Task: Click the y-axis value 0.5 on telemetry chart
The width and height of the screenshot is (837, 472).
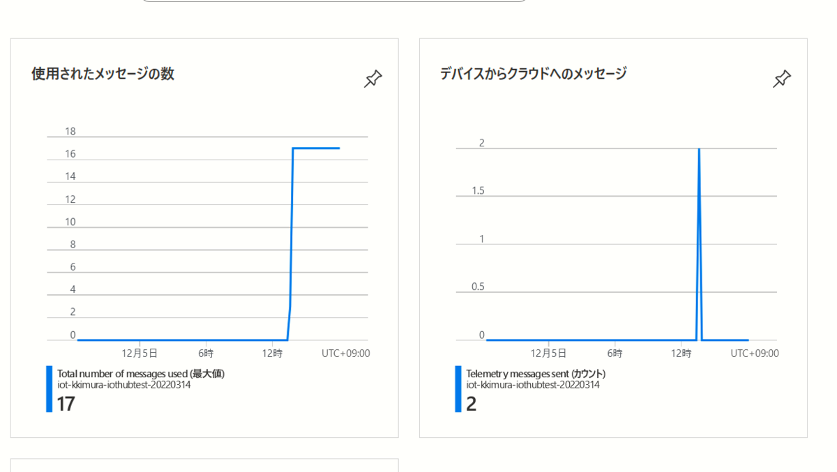Action: 478,287
